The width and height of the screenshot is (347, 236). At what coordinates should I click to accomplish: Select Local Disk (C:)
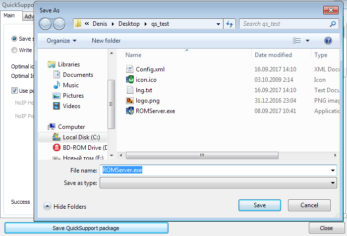pyautogui.click(x=81, y=137)
